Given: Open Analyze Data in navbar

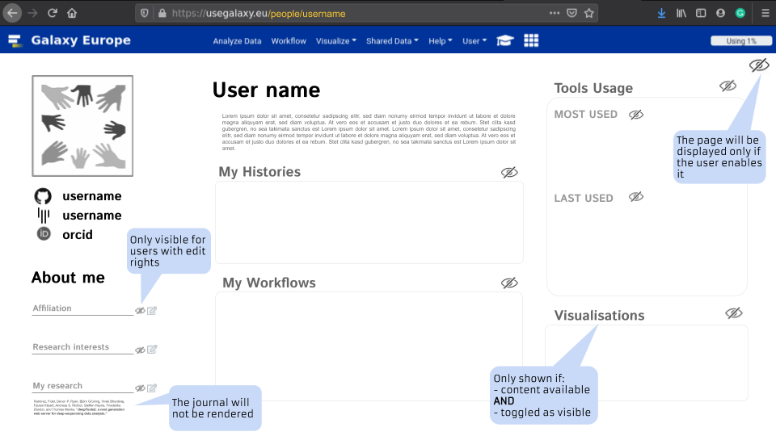Looking at the screenshot, I should click(237, 41).
